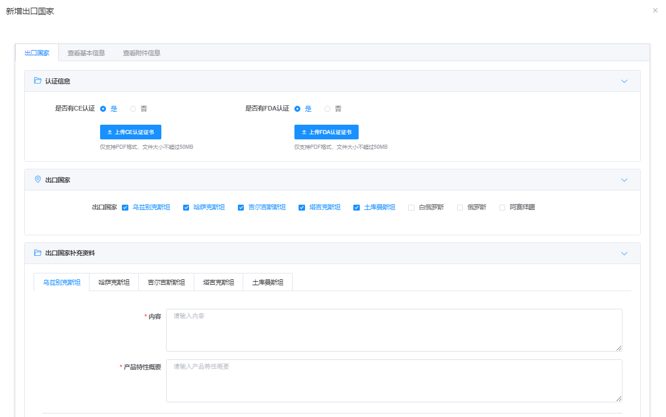Select 是 for FDA认证
666x417 pixels.
click(297, 109)
